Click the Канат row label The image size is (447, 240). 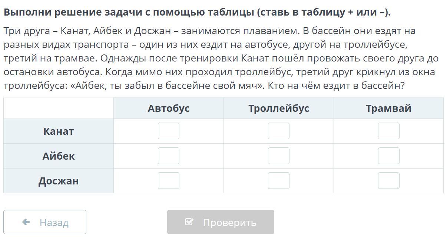(59, 131)
